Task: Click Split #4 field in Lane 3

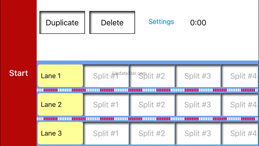Action: pyautogui.click(x=240, y=133)
